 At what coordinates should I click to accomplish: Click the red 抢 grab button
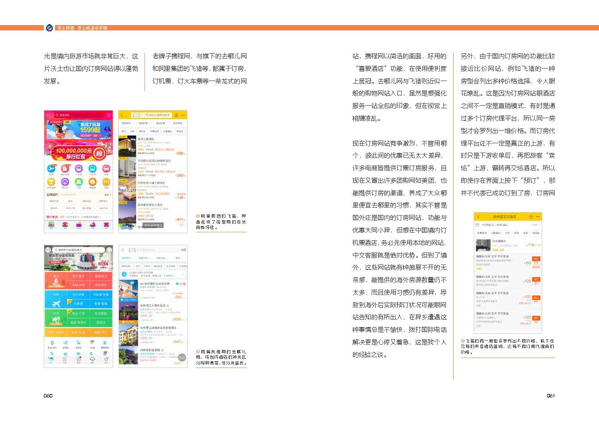(99, 154)
